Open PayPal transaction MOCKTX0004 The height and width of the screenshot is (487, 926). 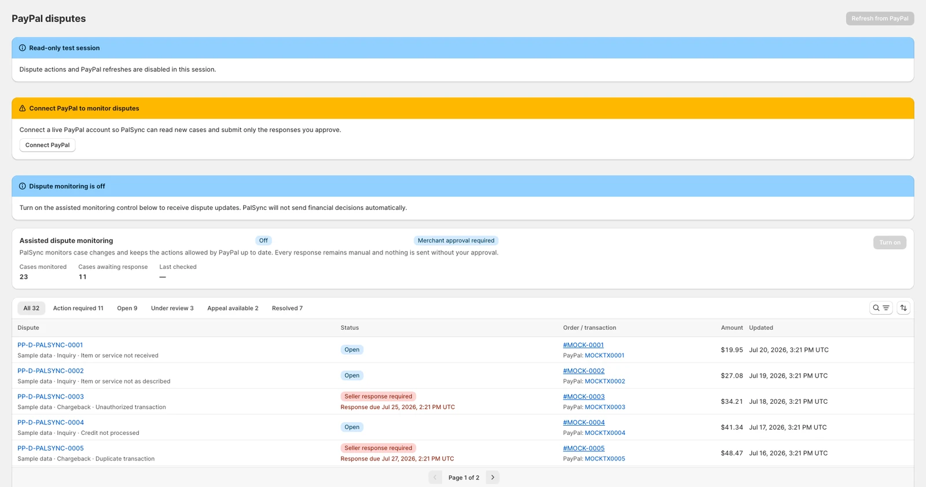pyautogui.click(x=605, y=433)
